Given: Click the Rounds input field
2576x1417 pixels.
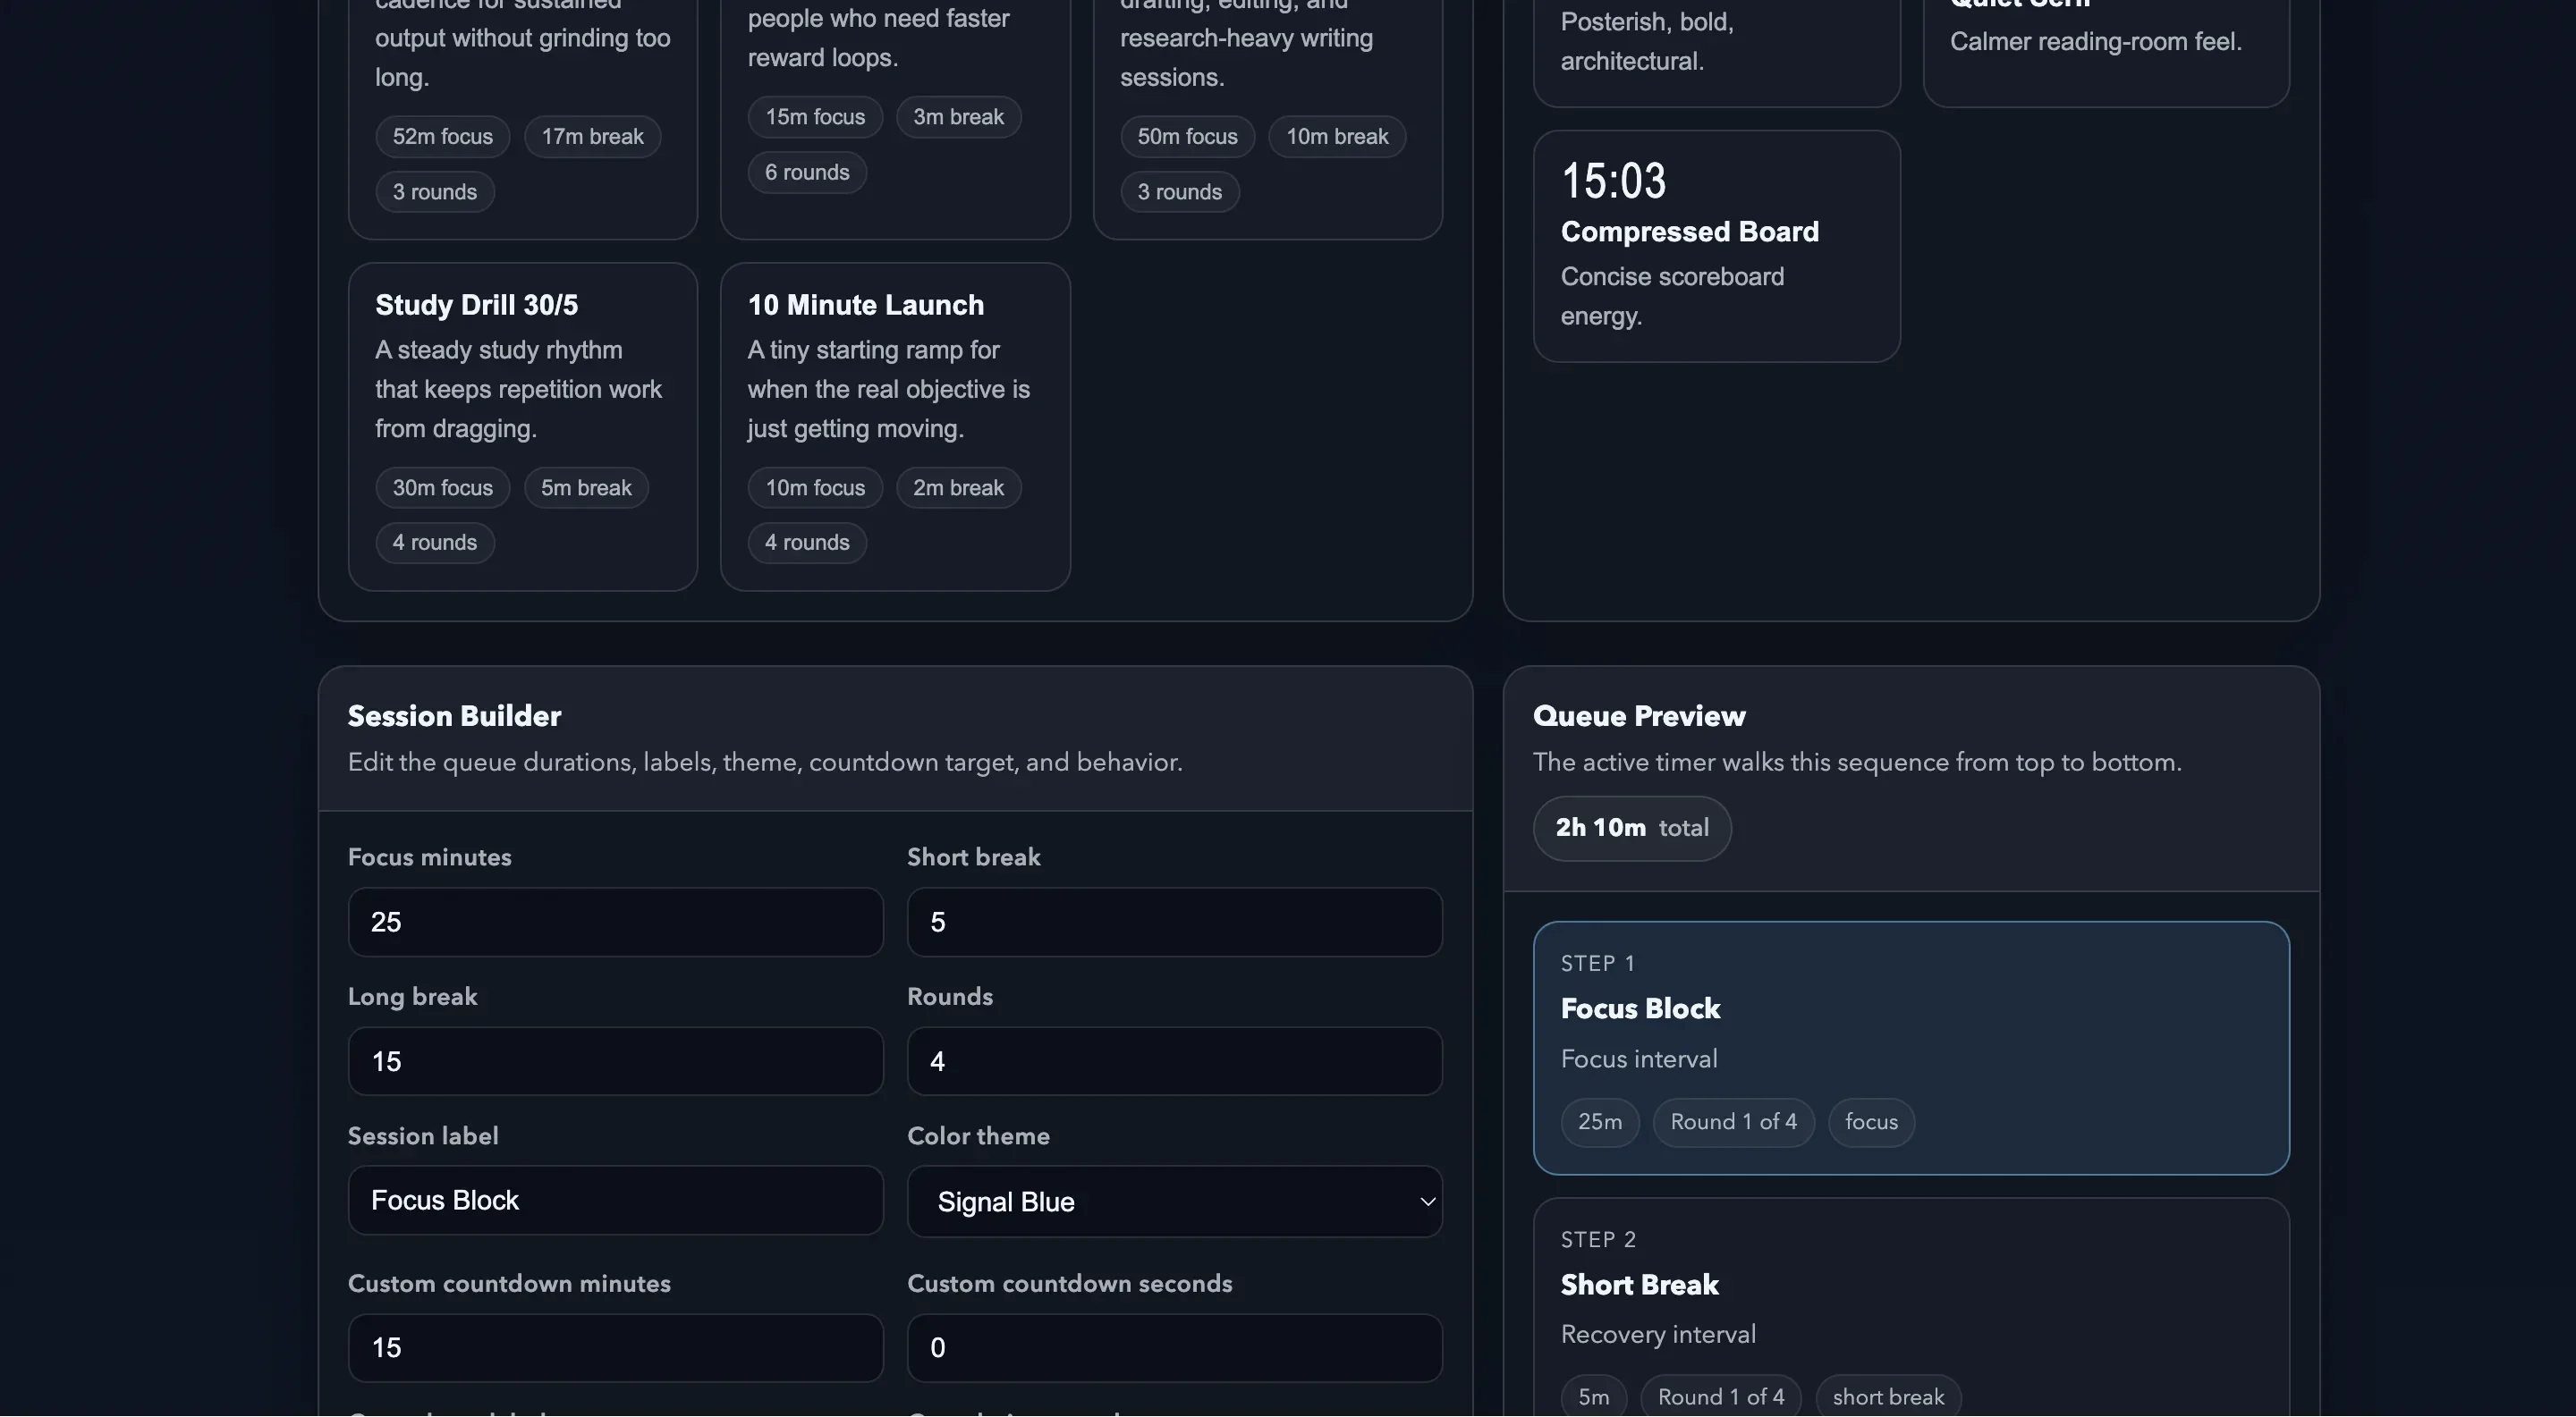Looking at the screenshot, I should pyautogui.click(x=1174, y=1060).
